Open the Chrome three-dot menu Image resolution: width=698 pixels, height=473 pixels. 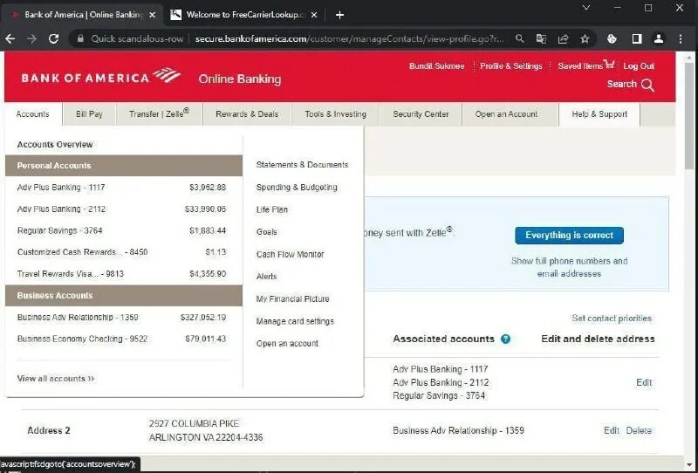[x=681, y=38]
